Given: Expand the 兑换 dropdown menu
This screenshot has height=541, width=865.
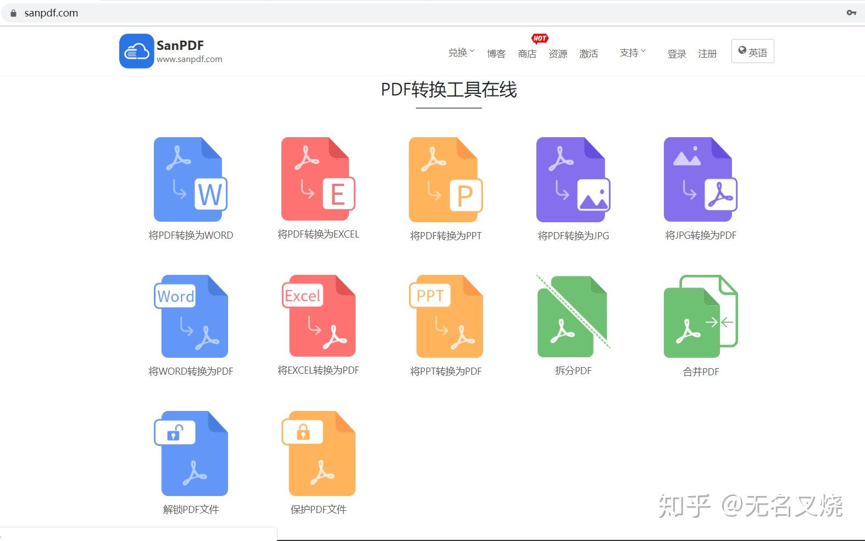Looking at the screenshot, I should click(461, 53).
